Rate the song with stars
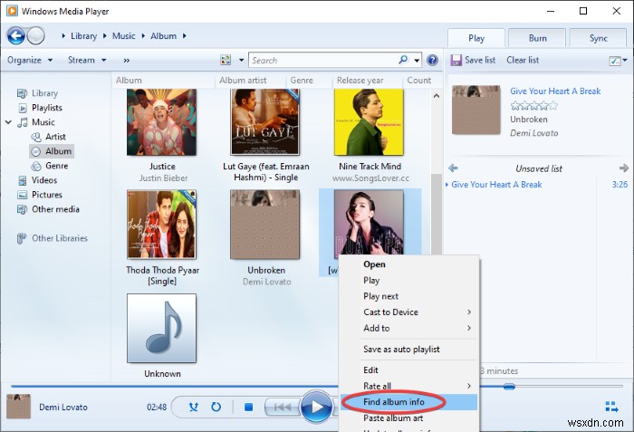The image size is (634, 432). [x=533, y=106]
